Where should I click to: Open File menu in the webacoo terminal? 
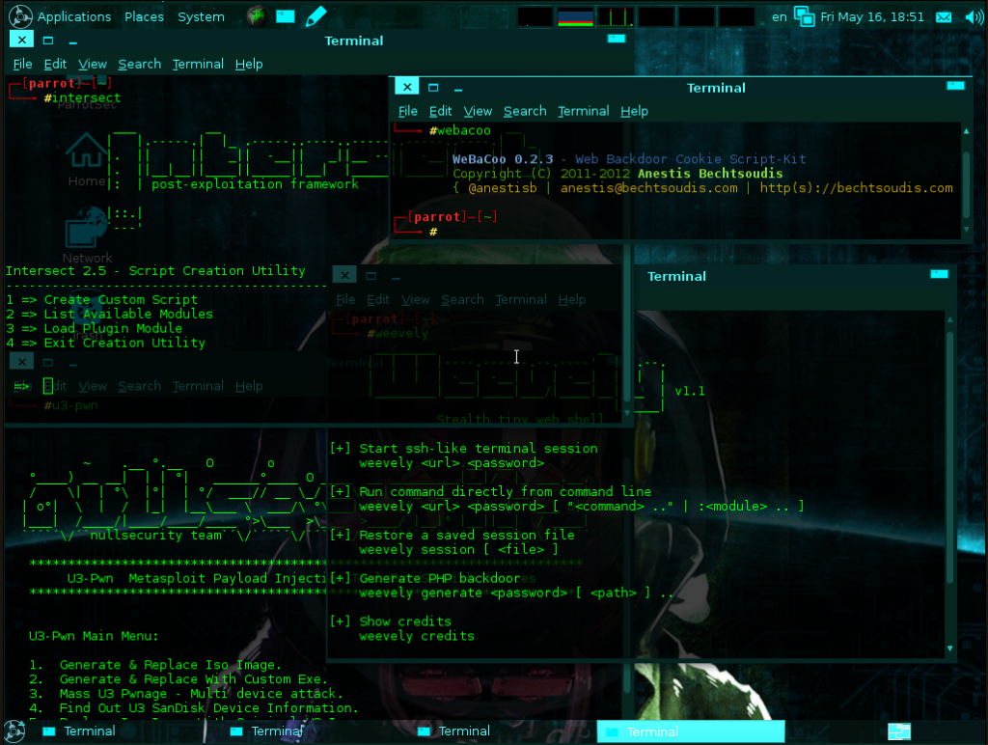point(408,111)
